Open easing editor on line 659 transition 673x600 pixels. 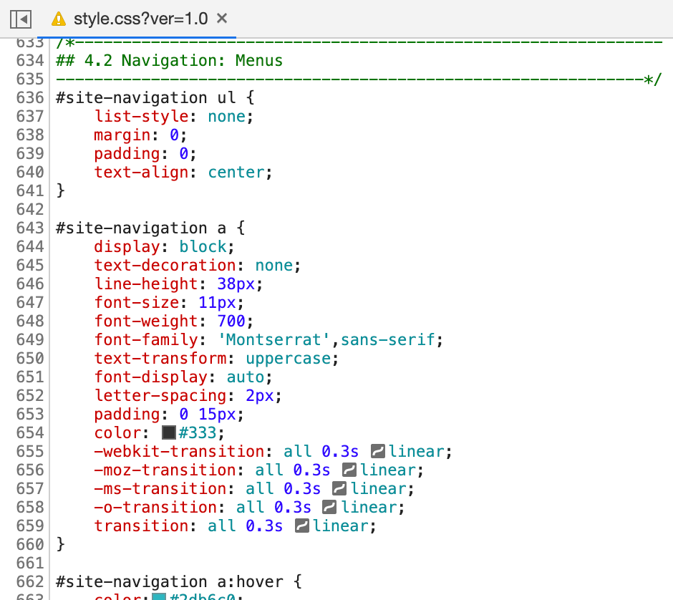302,526
